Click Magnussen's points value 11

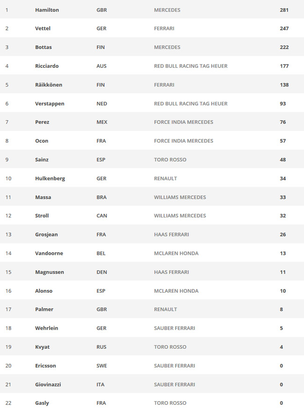[283, 272]
